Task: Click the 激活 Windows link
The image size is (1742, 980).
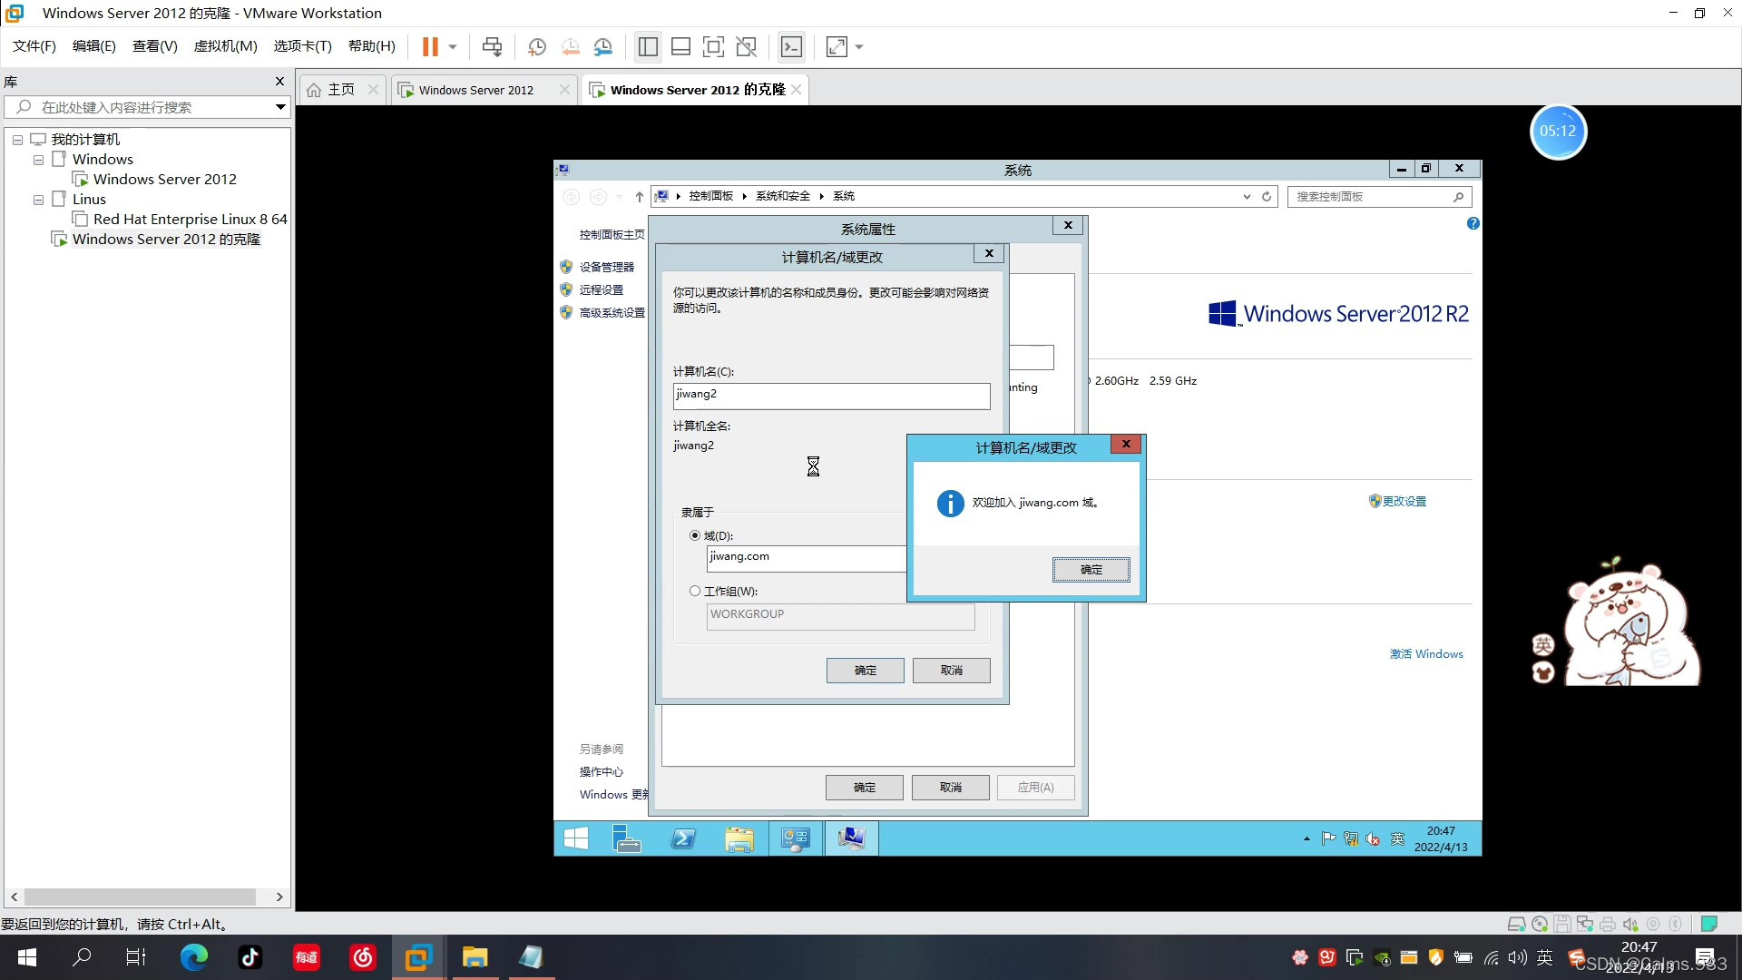Action: click(1426, 654)
